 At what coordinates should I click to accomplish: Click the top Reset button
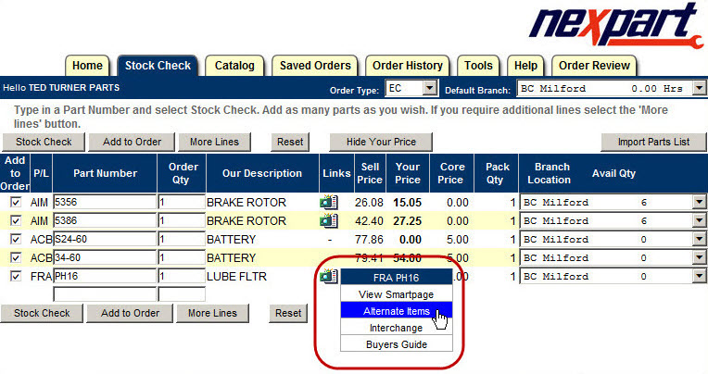pyautogui.click(x=290, y=143)
